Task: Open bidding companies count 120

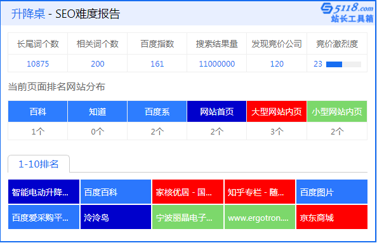Action: pos(277,64)
